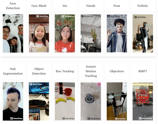
Task: Click the Iris heading
Action: pyautogui.click(x=65, y=6)
